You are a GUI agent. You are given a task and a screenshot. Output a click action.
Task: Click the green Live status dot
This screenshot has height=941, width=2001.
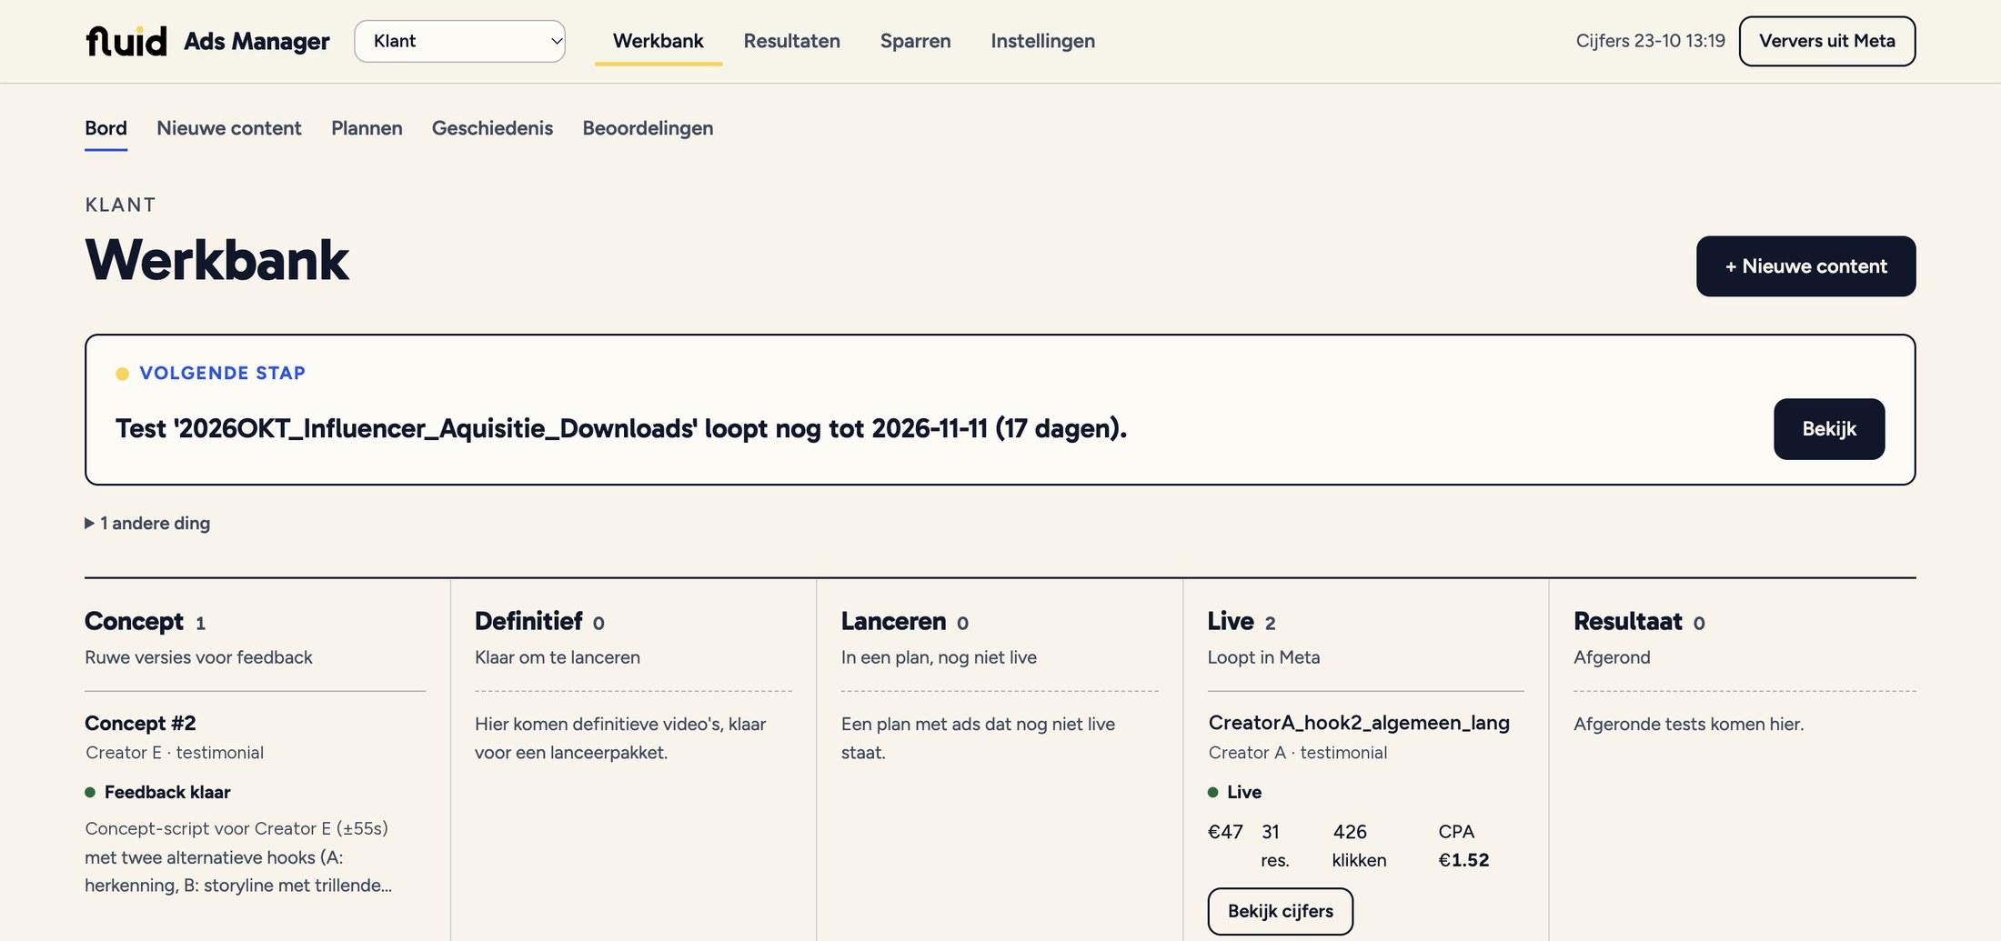click(1212, 792)
